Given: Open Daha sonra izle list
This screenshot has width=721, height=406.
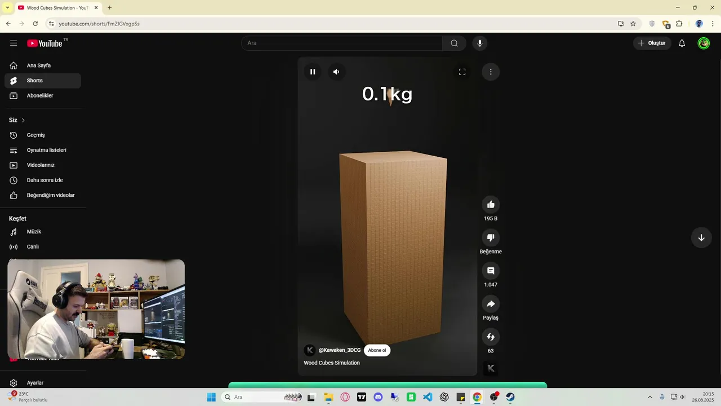Looking at the screenshot, I should 43,180.
